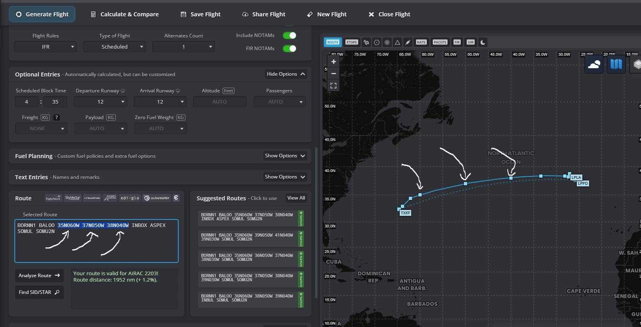Click the SkyVector route source icon
Viewport: 641px width, 327px height.
73,198
